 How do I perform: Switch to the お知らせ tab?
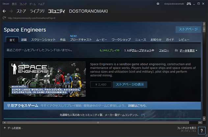click(156, 40)
